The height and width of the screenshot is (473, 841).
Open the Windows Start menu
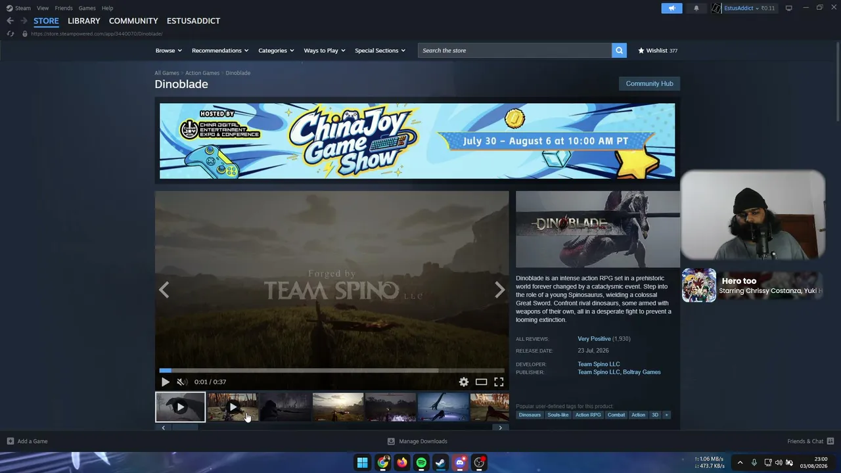pyautogui.click(x=363, y=462)
